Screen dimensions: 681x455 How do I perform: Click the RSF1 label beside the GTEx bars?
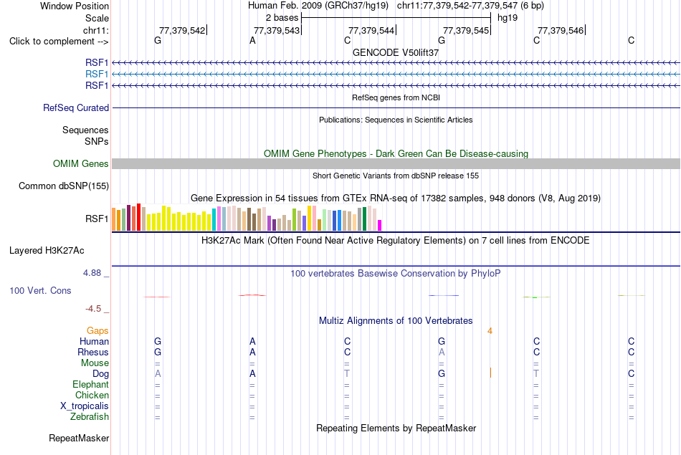click(x=97, y=219)
